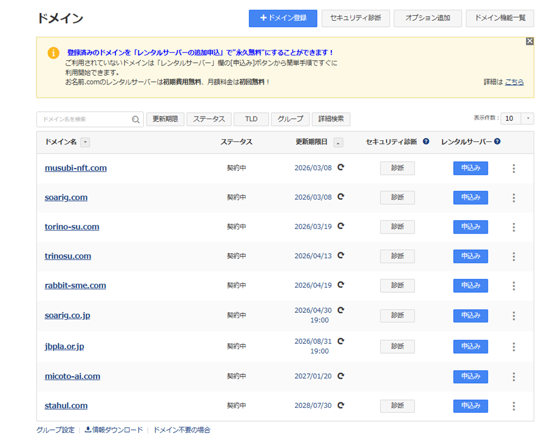The image size is (551, 441).
Task: Click 申込み button for torino-su.com
Action: (471, 227)
